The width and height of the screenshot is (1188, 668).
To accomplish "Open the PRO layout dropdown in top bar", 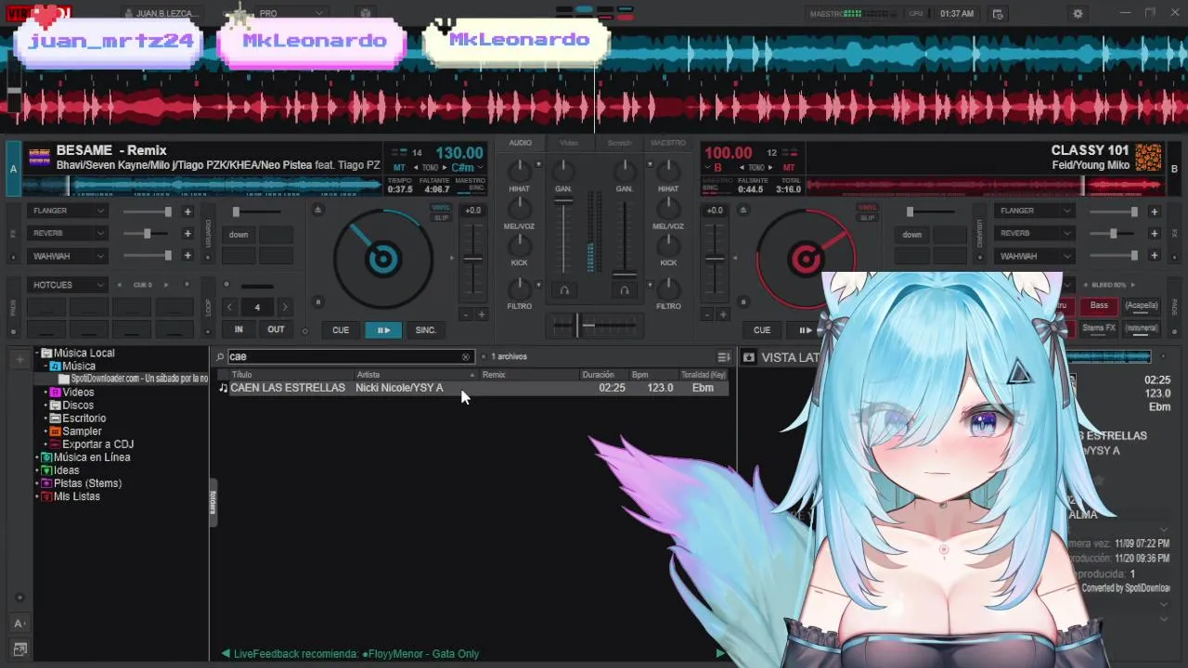I will click(290, 13).
